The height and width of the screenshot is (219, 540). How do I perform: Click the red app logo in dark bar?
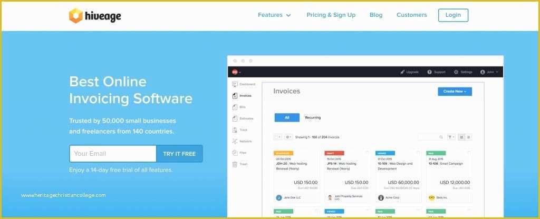click(x=235, y=72)
